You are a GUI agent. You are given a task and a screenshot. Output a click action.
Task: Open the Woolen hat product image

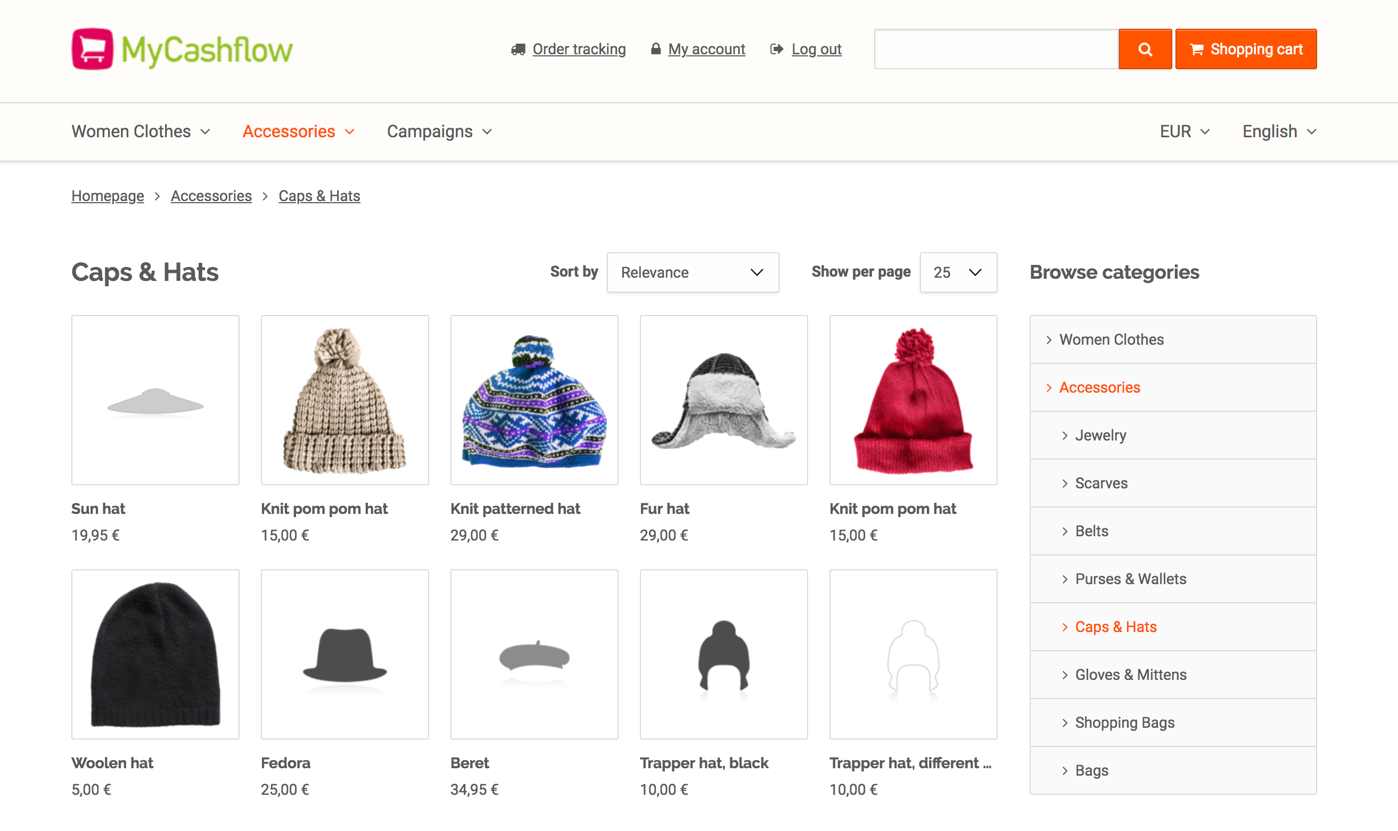tap(155, 654)
